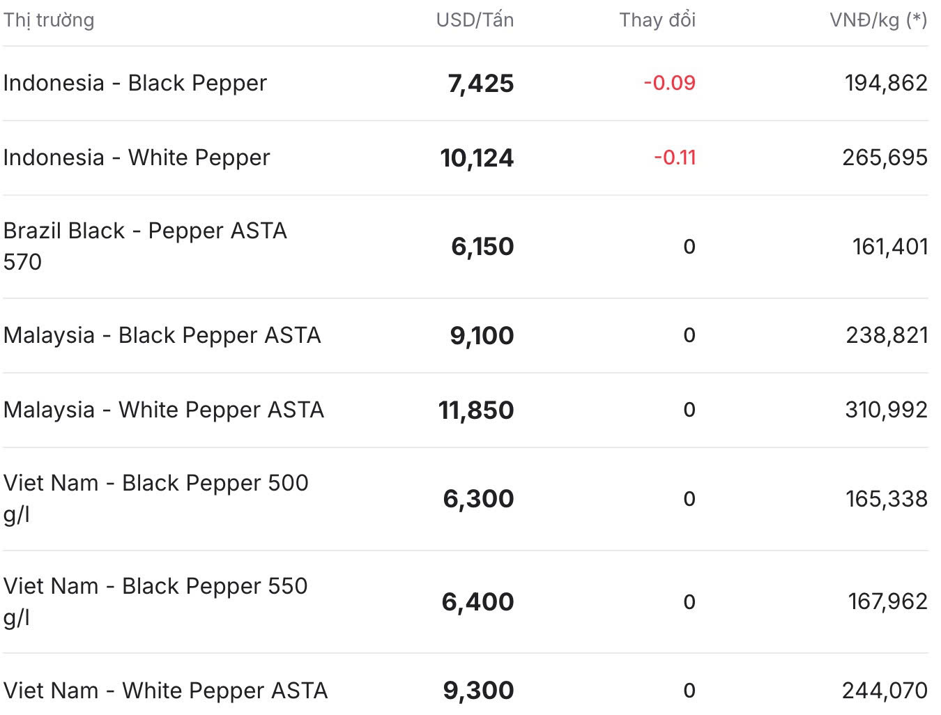
Task: Click the USD/Tấn column header
Action: coord(475,20)
